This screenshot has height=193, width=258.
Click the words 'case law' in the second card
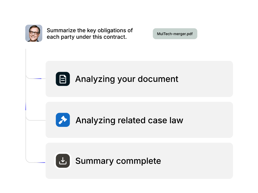point(165,120)
